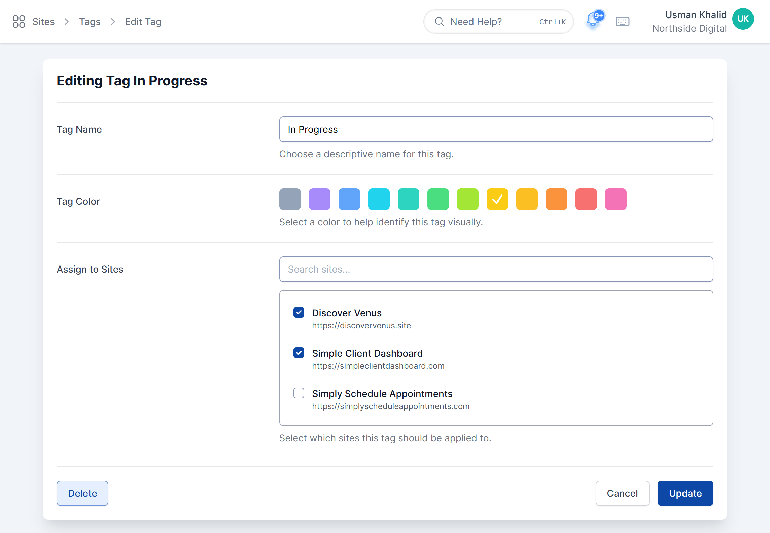This screenshot has height=533, width=770.
Task: Click the search magnifier in Need Help
Action: pos(439,22)
